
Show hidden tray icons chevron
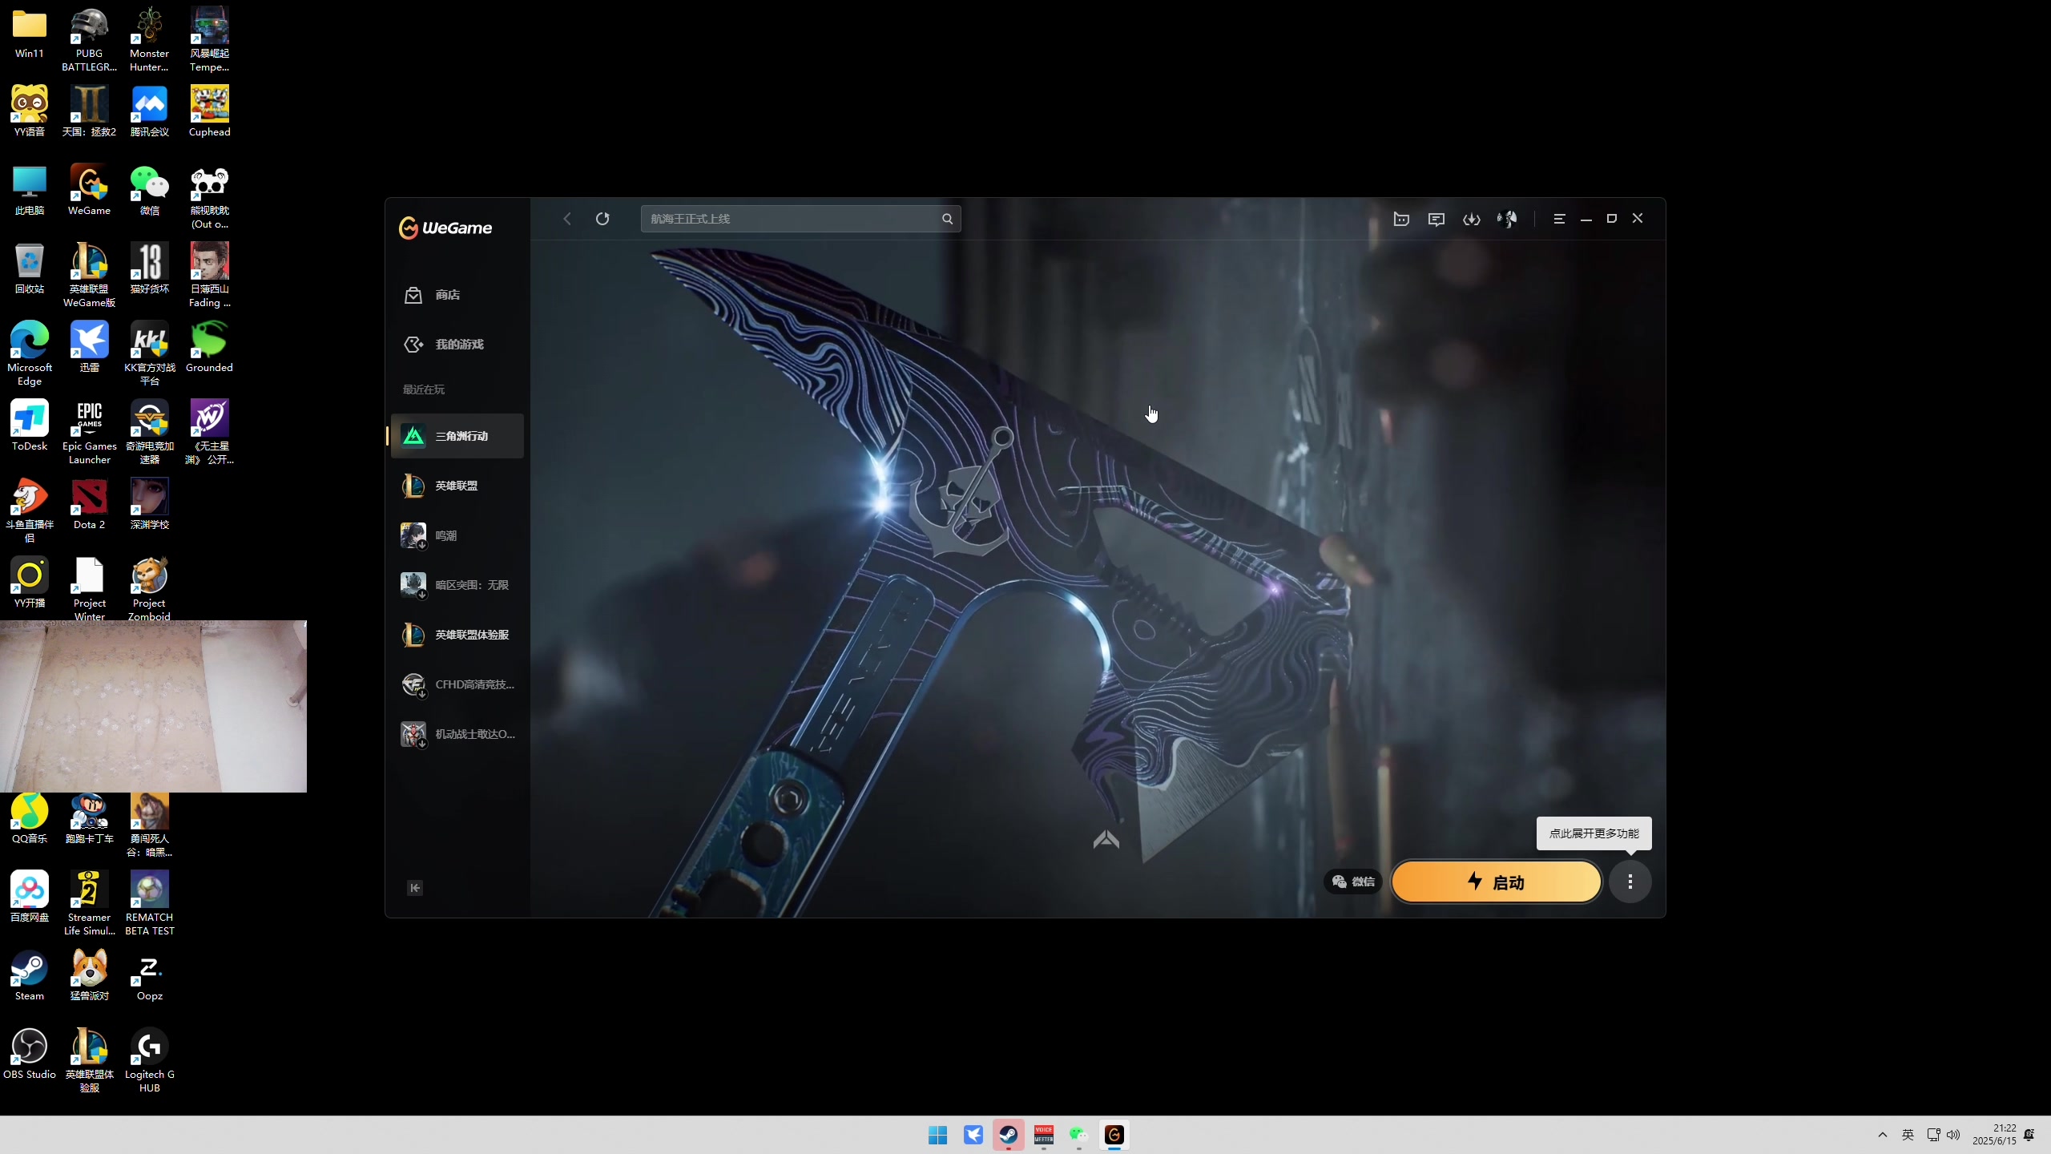[1883, 1135]
